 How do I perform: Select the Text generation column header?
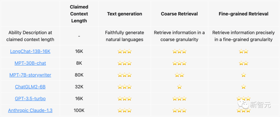(x=124, y=14)
